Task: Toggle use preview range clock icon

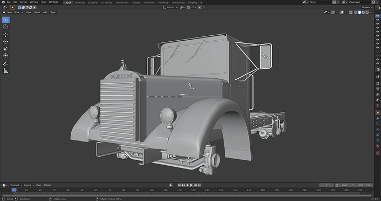Action: point(337,185)
